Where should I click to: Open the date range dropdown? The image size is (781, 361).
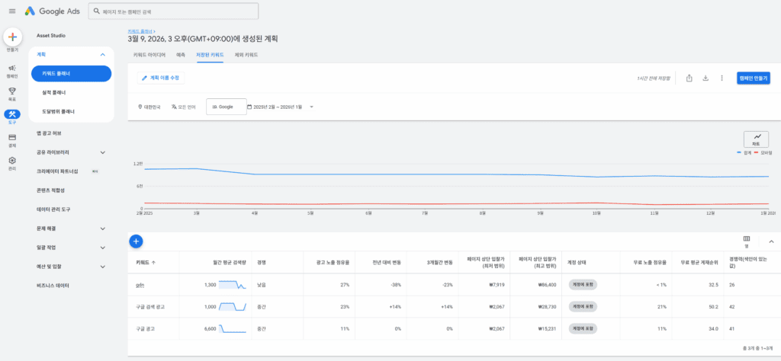click(x=280, y=107)
